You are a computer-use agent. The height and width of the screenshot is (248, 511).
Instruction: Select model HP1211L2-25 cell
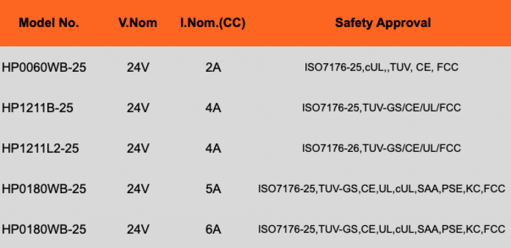tap(40, 148)
